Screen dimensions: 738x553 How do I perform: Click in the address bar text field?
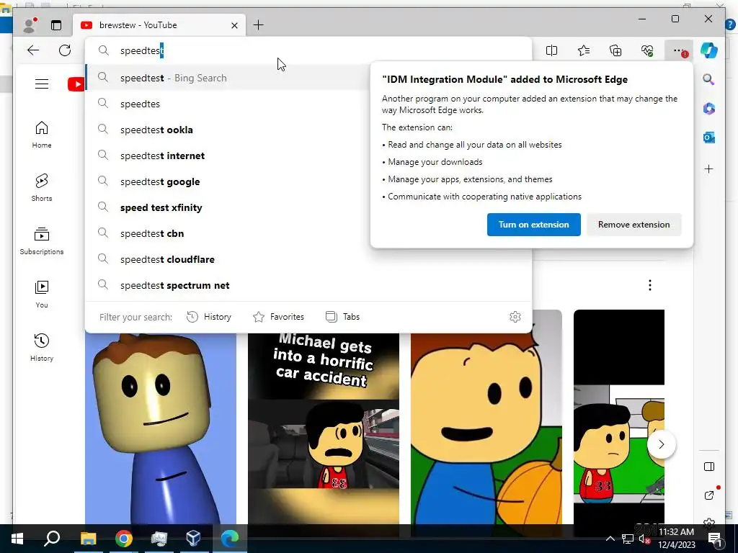pos(308,50)
